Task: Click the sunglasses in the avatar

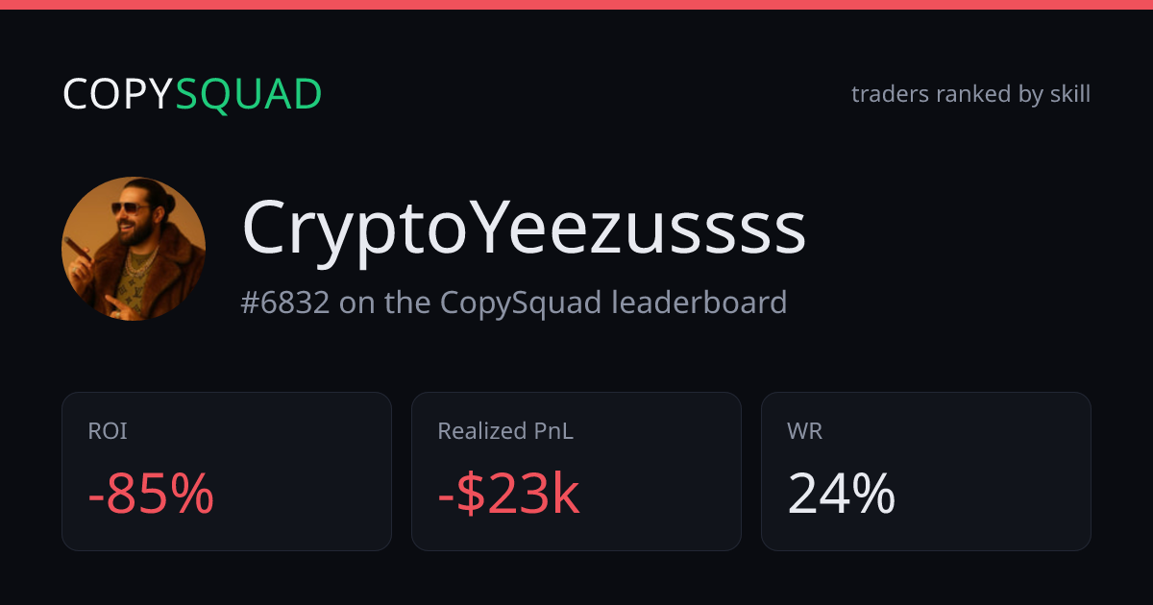Action: pyautogui.click(x=131, y=207)
